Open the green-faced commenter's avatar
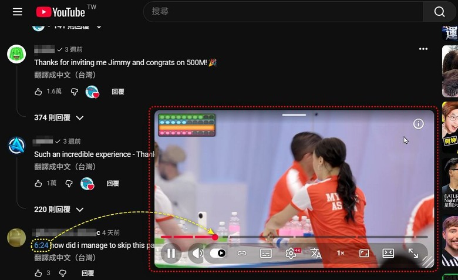 [x=16, y=54]
